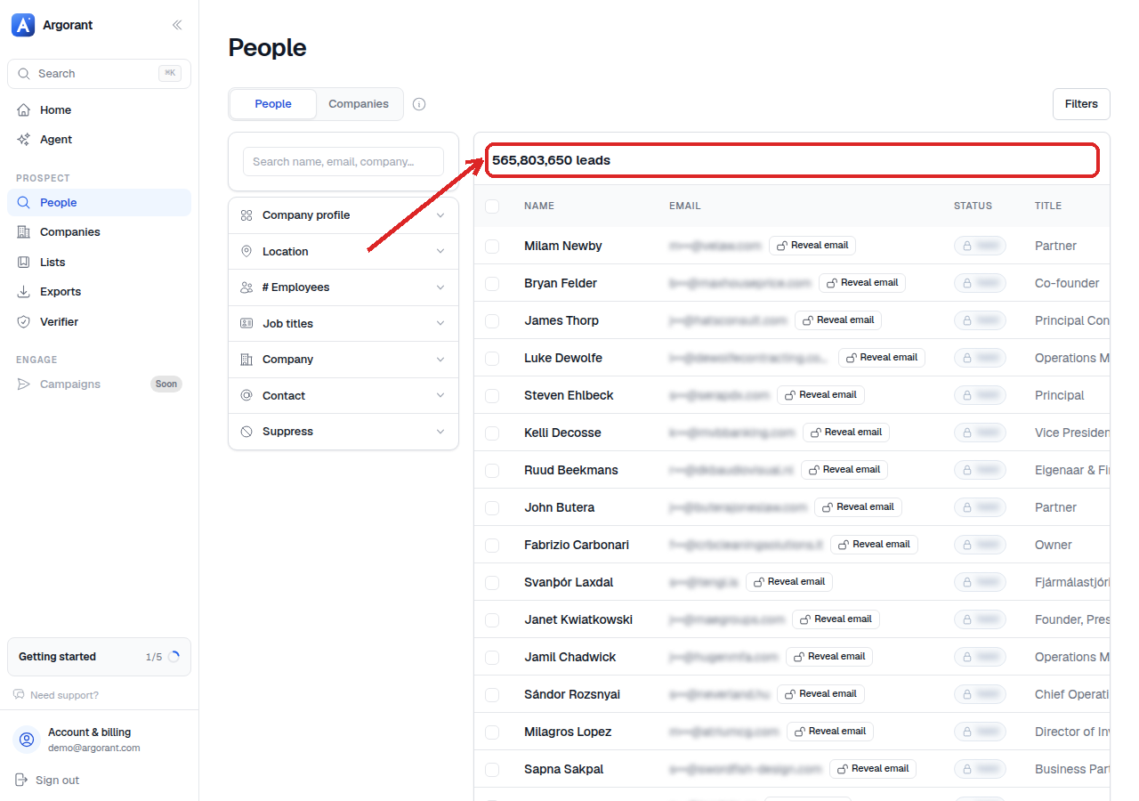Expand the Company filter chevron
Viewport: 1139px width, 801px height.
click(x=440, y=360)
